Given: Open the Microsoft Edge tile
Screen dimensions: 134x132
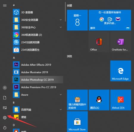Looking at the screenshot, I should [121, 71].
